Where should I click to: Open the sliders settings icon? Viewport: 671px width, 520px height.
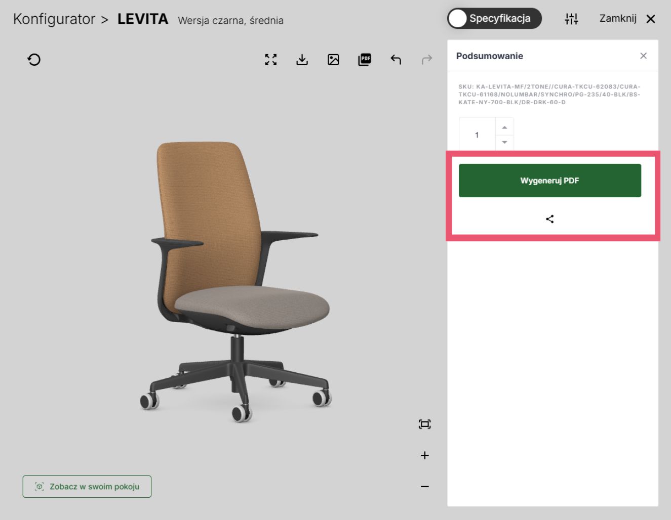point(571,19)
